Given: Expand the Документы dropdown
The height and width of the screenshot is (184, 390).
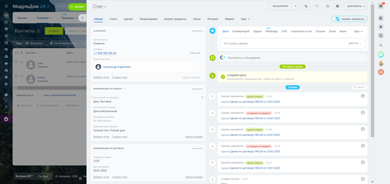Looking at the screenshot, I should 355,6.
